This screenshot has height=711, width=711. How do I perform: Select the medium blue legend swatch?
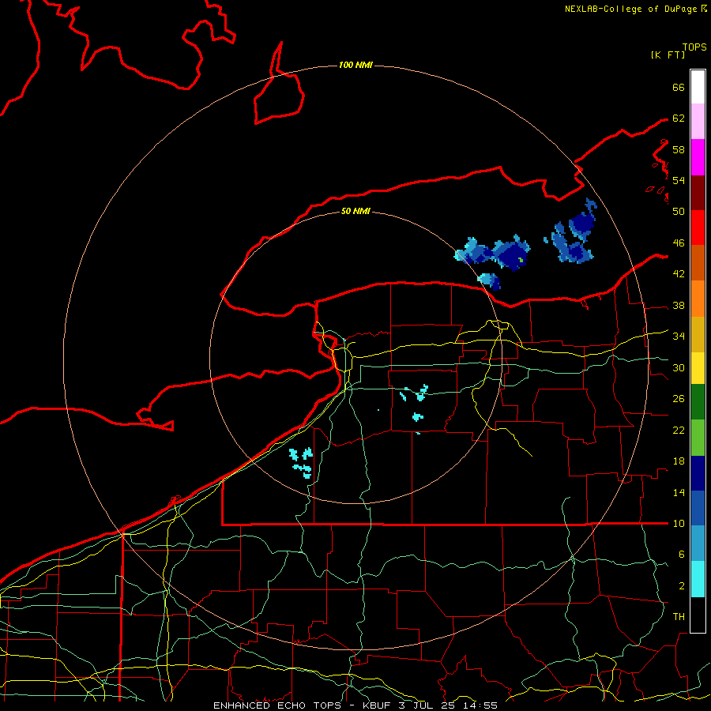pos(698,508)
